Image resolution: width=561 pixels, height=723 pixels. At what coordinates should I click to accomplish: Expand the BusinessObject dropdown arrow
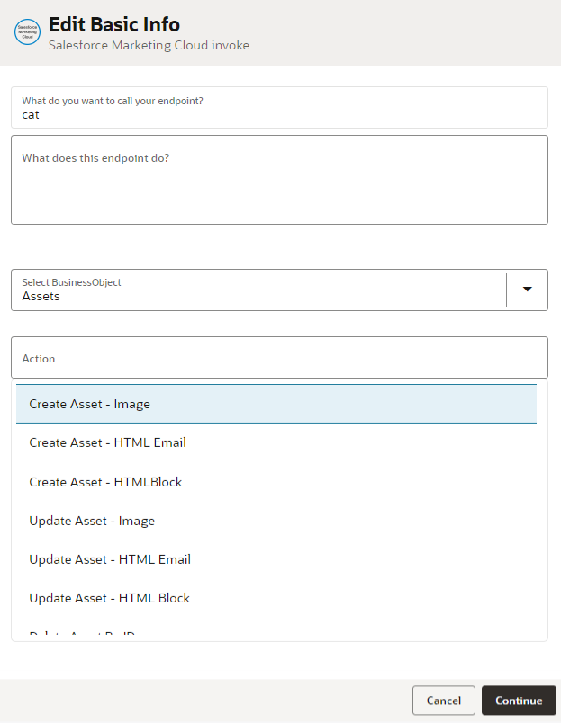pyautogui.click(x=528, y=290)
